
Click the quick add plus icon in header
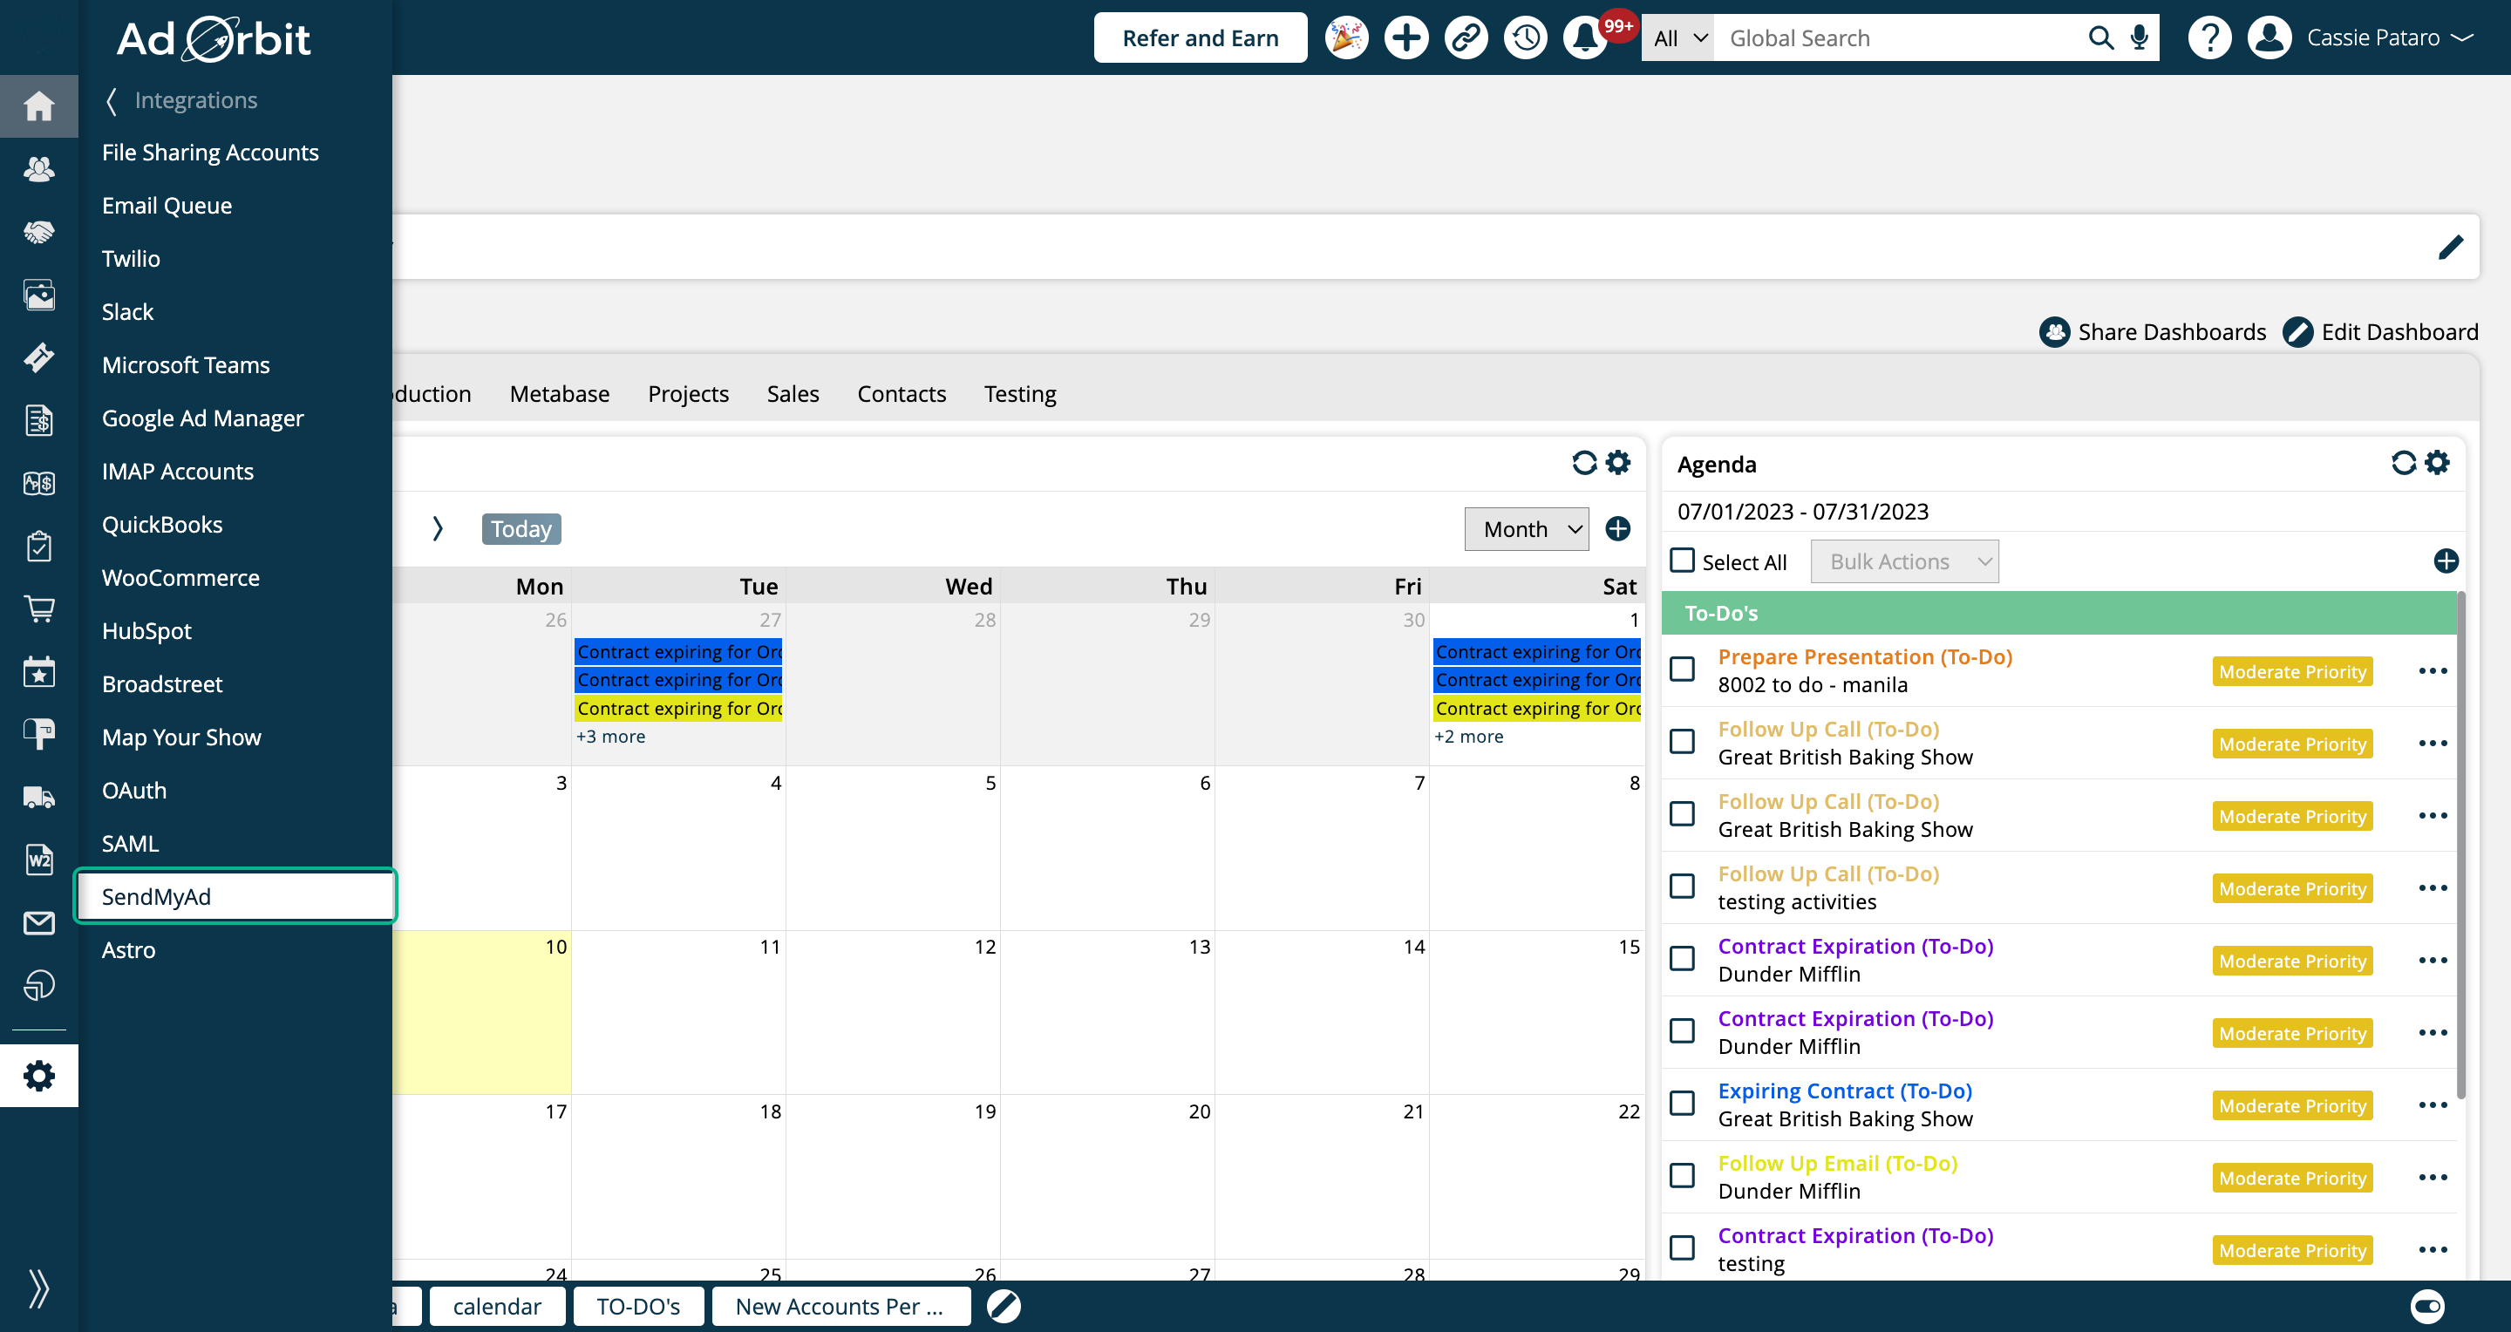click(1405, 38)
